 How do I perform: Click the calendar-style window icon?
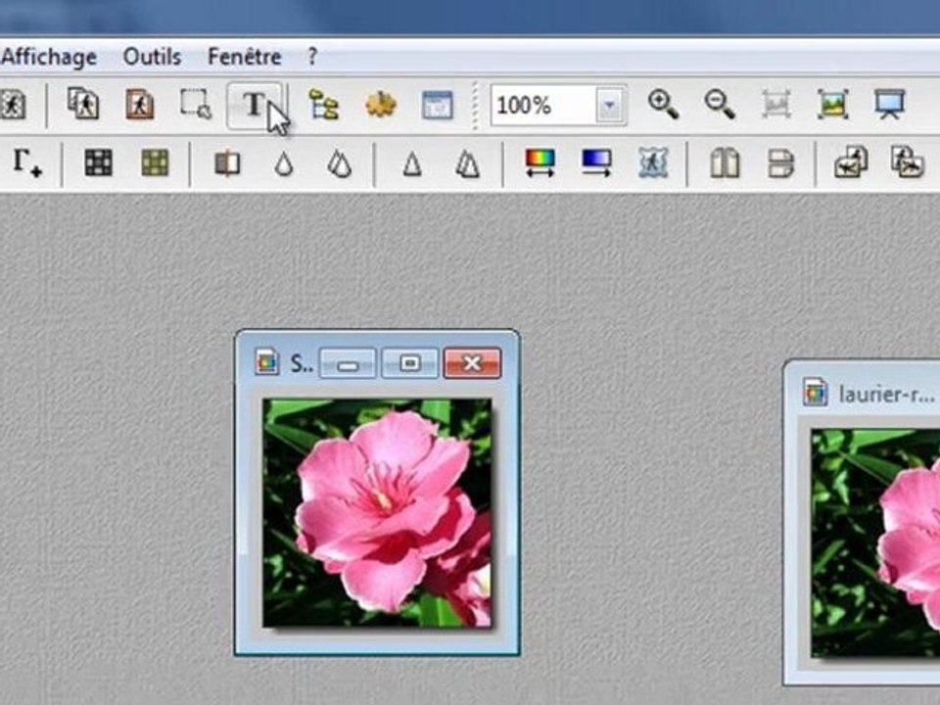pyautogui.click(x=437, y=105)
